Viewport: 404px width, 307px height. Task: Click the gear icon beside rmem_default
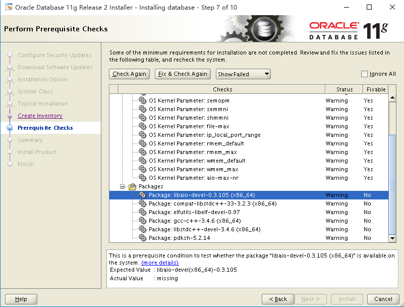click(142, 143)
